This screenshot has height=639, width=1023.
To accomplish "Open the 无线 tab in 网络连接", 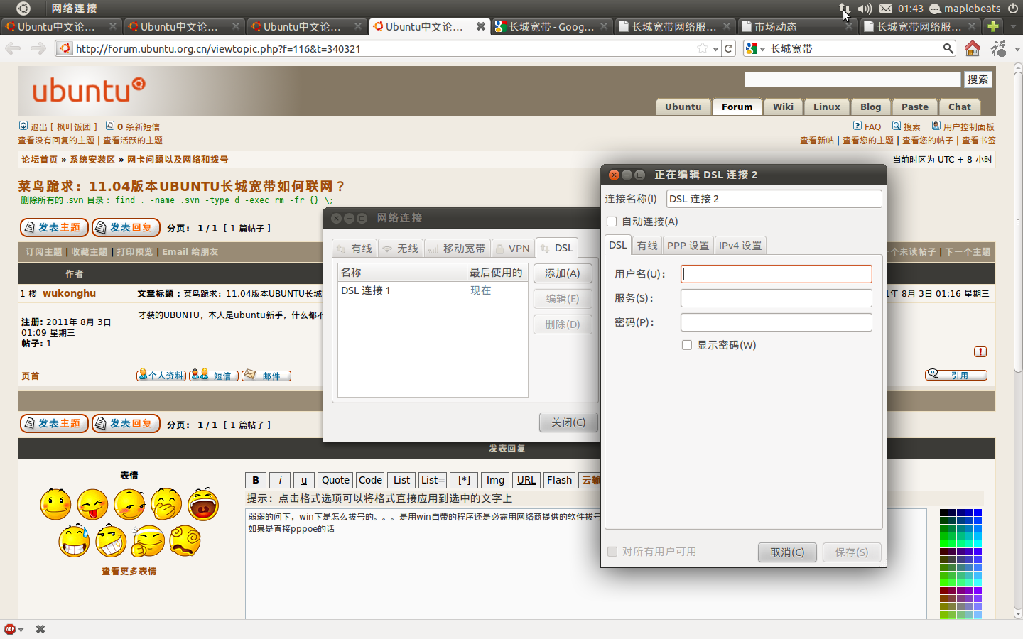I will coord(401,248).
